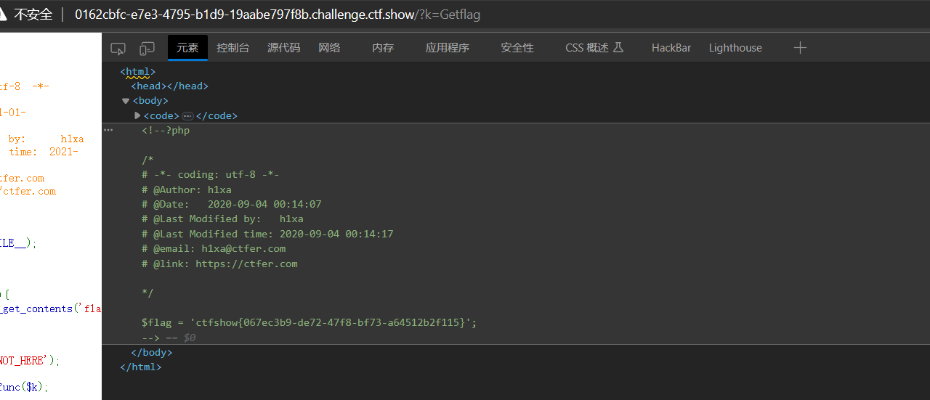Viewport: 930px width, 400px height.
Task: Click the _get_contents text on the page
Action: (x=36, y=309)
